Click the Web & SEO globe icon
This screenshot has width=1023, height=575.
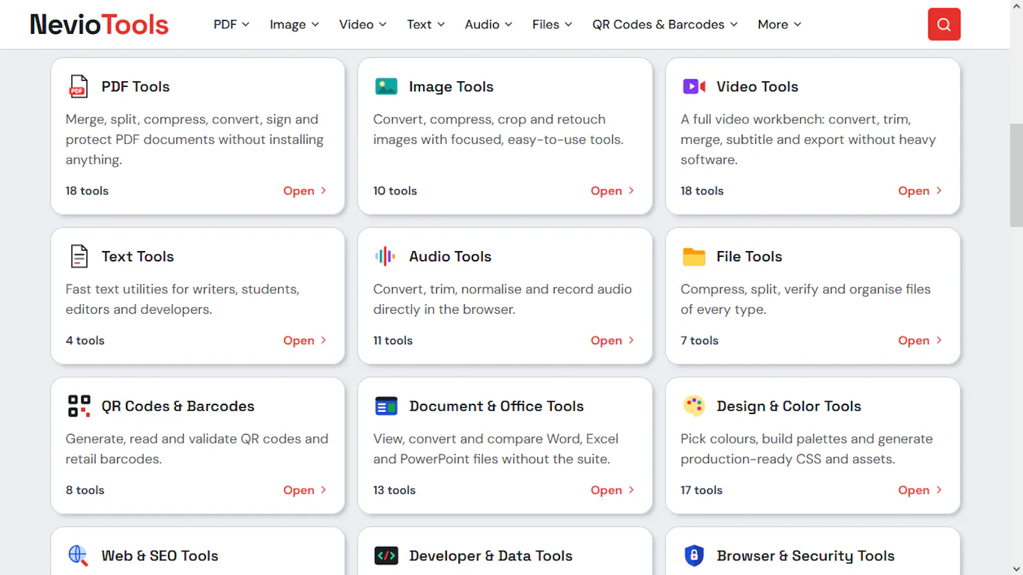[x=79, y=555]
